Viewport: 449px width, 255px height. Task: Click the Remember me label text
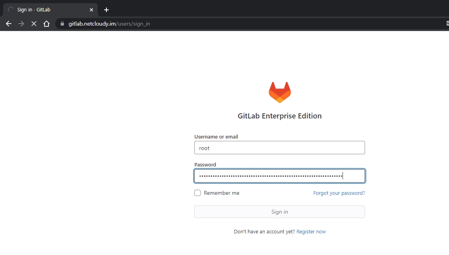point(222,193)
